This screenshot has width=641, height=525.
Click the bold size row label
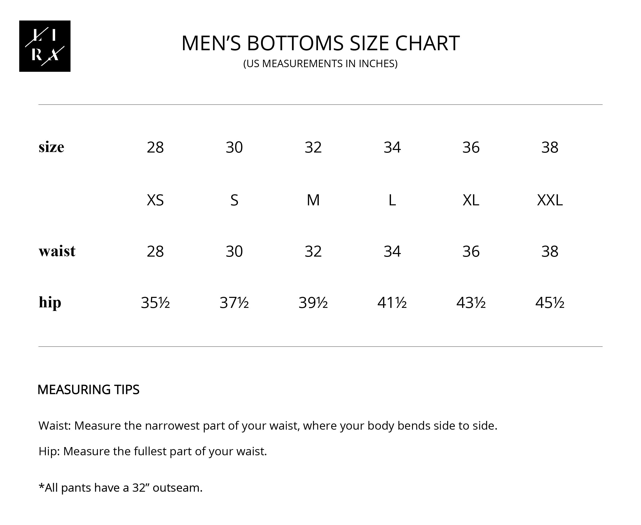(52, 147)
